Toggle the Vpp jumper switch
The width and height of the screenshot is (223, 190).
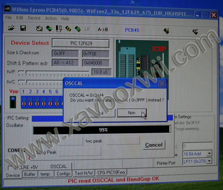pyautogui.click(x=13, y=102)
